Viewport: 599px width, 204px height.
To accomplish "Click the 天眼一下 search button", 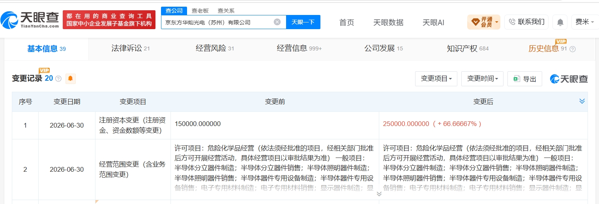I will [303, 22].
